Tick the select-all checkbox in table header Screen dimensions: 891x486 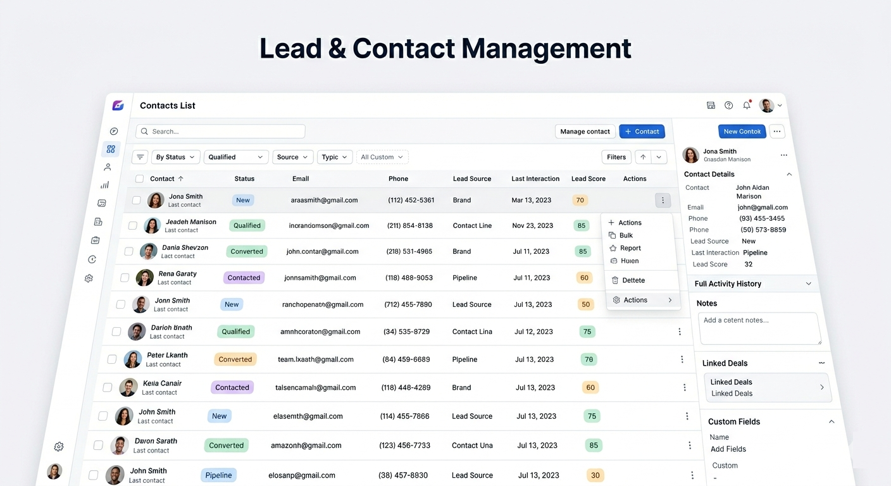[138, 178]
